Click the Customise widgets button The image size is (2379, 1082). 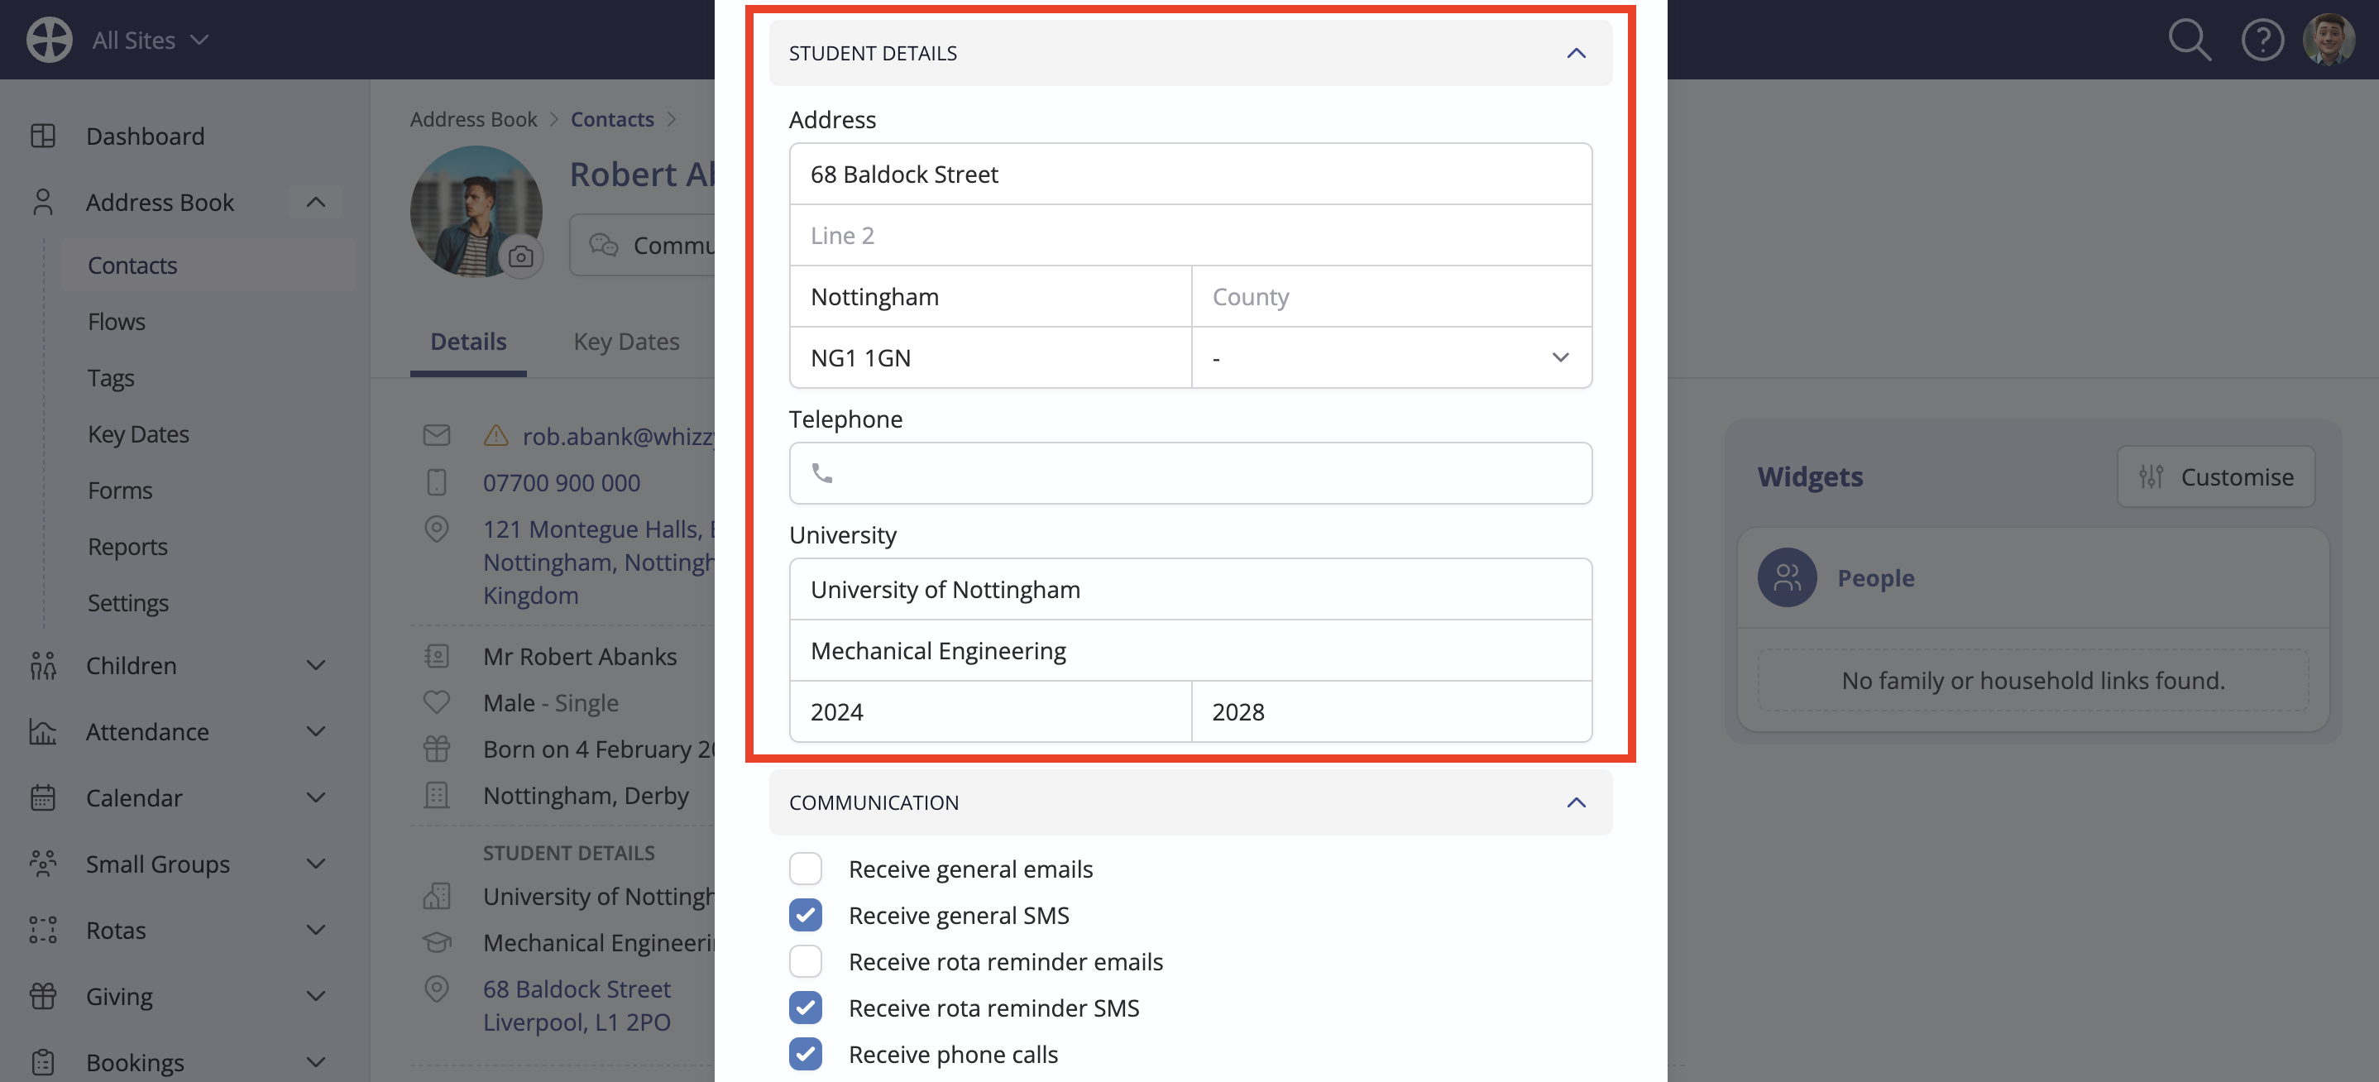tap(2215, 476)
